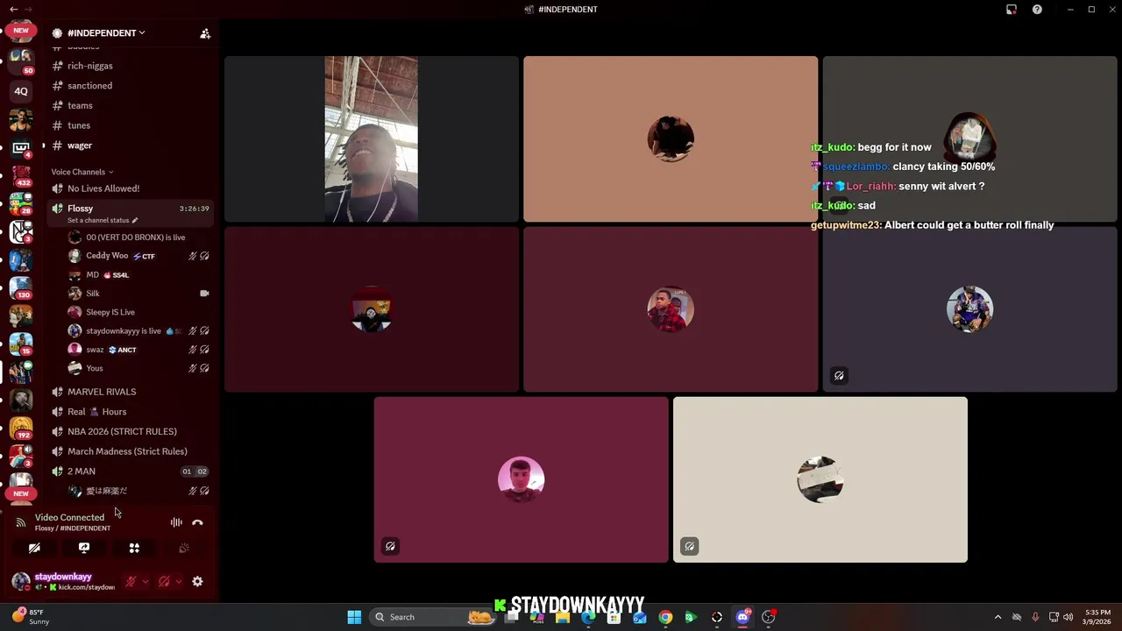This screenshot has height=631, width=1122.
Task: Open Microsoft Store from the taskbar
Action: click(614, 617)
